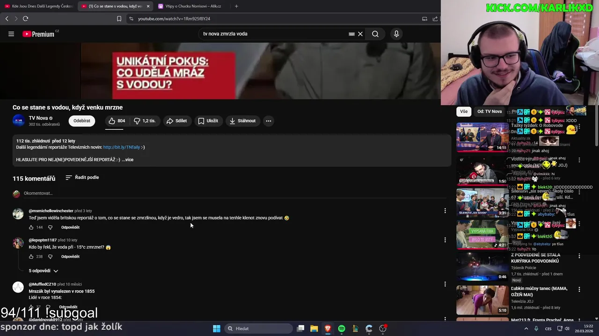Open options menu for lepoptm1187's comment
This screenshot has width=599, height=336.
pyautogui.click(x=445, y=240)
